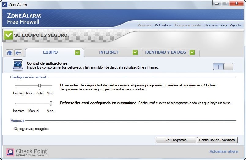Click the Ver Programas button
The height and width of the screenshot is (160, 246).
pos(176,140)
